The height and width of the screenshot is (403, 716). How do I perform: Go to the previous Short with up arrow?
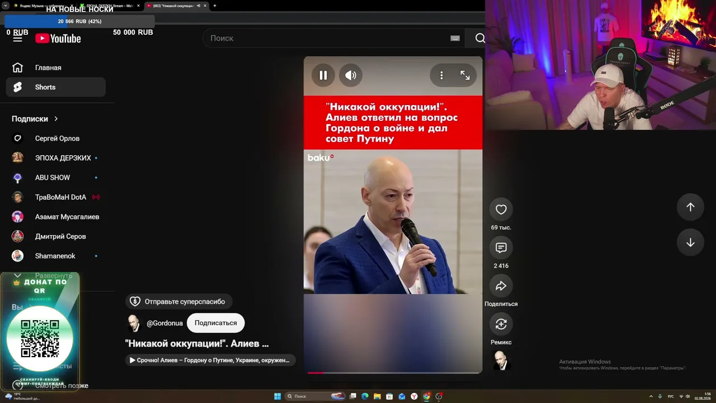(690, 207)
